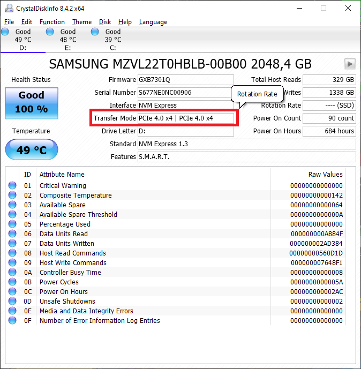The image size is (361, 369).
Task: Click the Interface field NVM Express
Action: tap(186, 105)
